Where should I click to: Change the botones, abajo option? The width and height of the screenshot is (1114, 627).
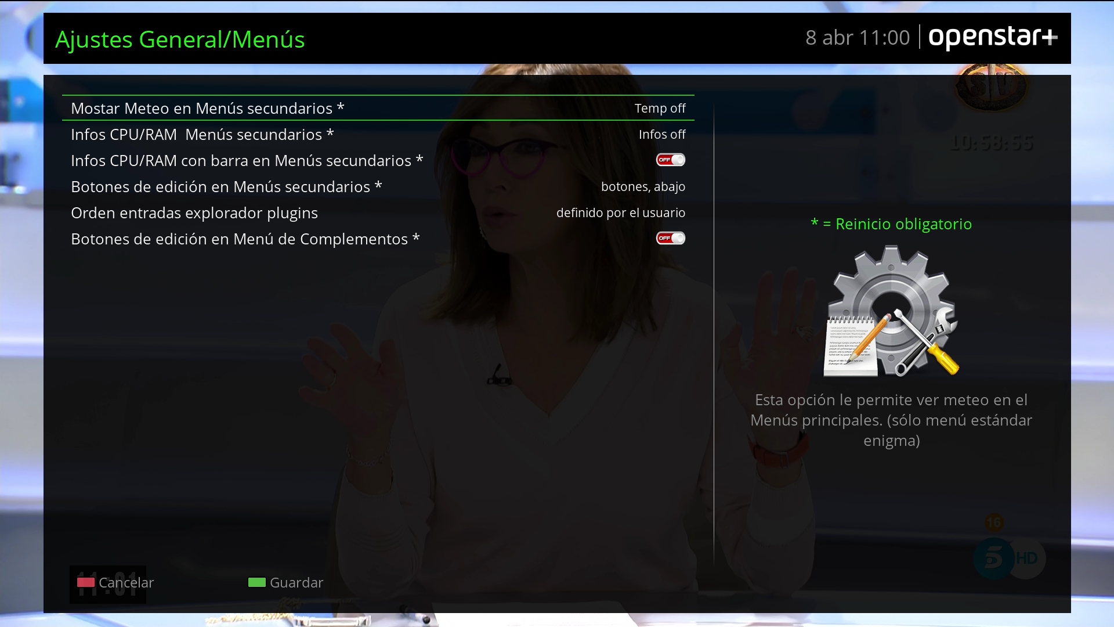click(x=643, y=187)
